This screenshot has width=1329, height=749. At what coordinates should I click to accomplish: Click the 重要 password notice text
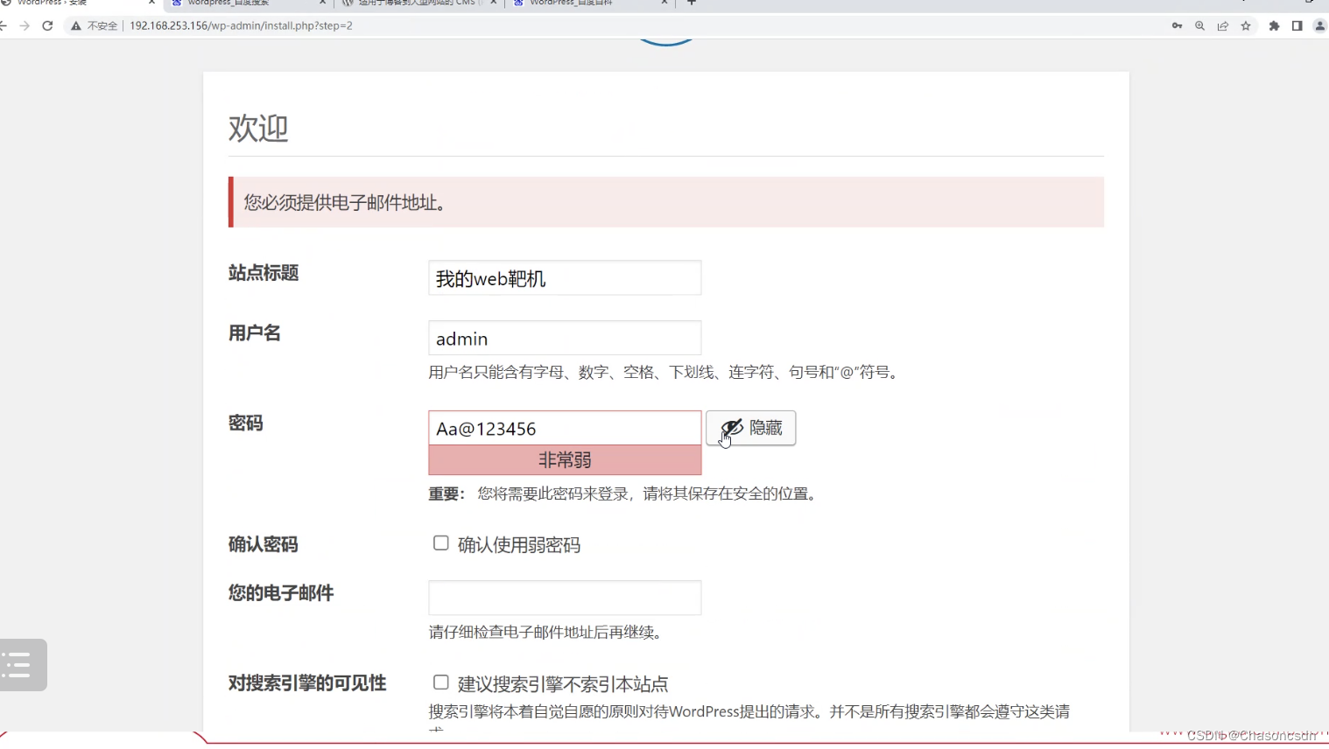pyautogui.click(x=624, y=494)
